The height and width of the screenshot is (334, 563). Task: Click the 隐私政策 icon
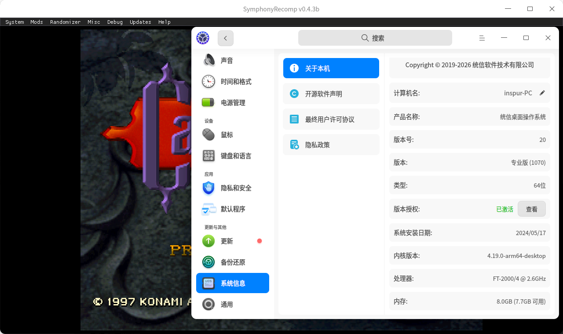[x=294, y=145]
